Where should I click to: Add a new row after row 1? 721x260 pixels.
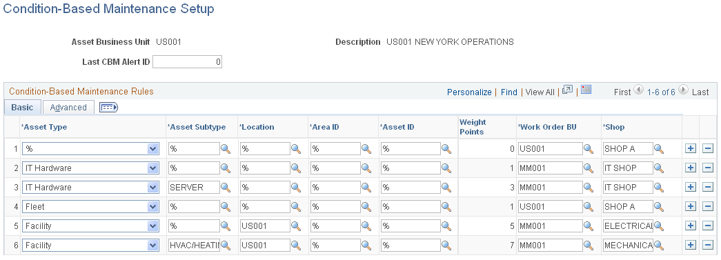[x=690, y=148]
